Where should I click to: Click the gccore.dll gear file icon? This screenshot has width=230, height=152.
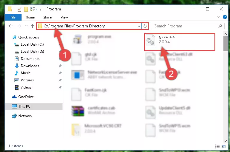point(150,41)
